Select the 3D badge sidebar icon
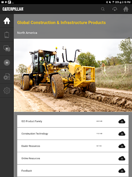 click(x=7, y=63)
